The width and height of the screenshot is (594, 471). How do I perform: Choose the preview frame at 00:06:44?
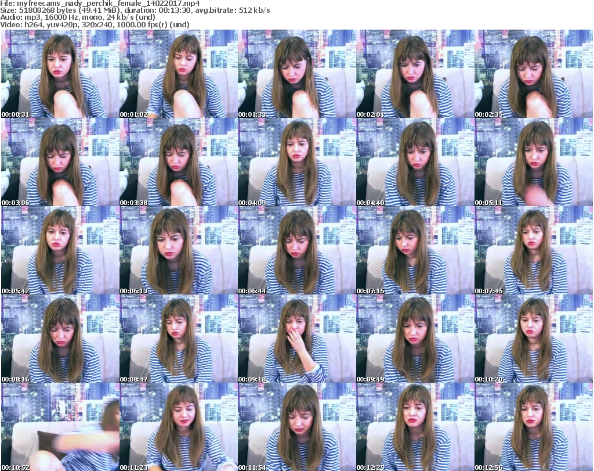[x=296, y=250]
